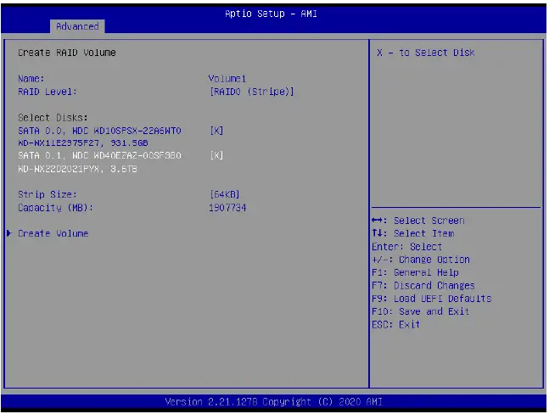Click the 3.6TB serial number line
Viewport: 549px width, 414px height.
click(77, 169)
